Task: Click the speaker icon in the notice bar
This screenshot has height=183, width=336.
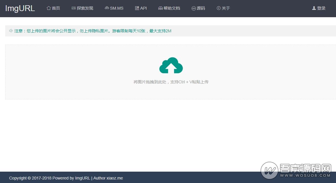Action: click(x=11, y=31)
